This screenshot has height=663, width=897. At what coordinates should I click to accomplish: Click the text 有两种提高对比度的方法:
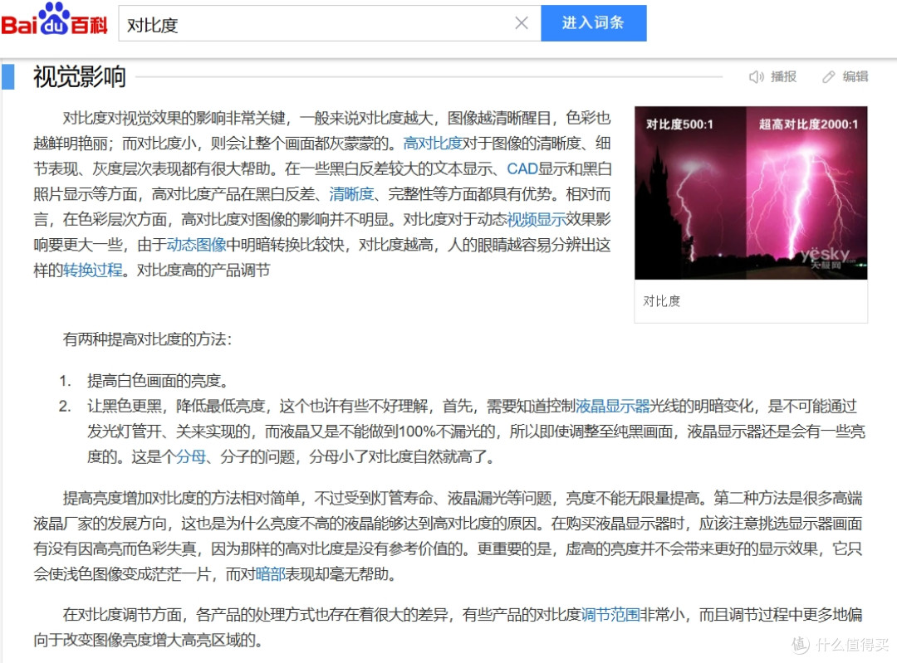(148, 339)
